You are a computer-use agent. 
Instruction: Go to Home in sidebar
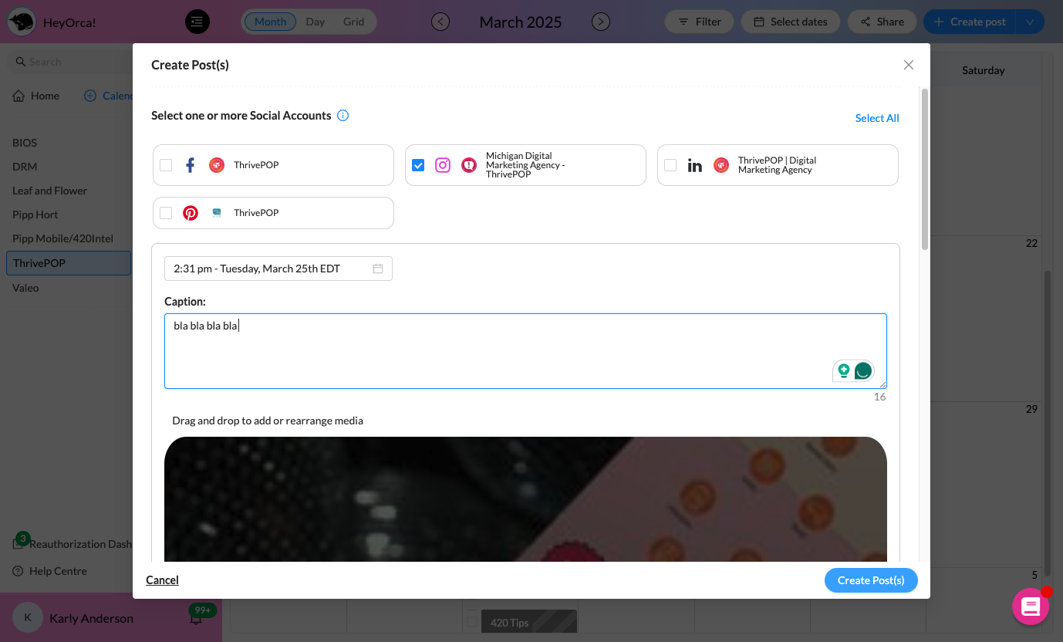tap(36, 96)
